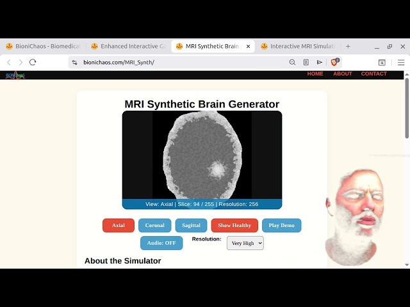Switch to BioniChaos - Biomedical tab
410x307 pixels.
43,47
